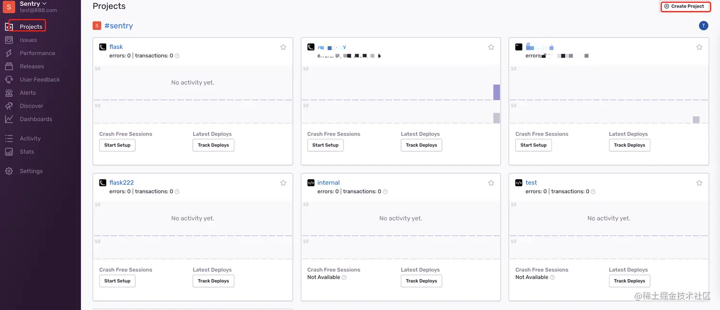Open the test project link

coord(531,183)
